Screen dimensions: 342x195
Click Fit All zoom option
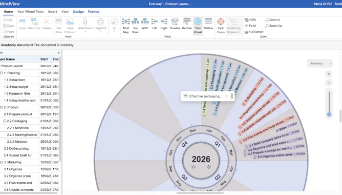[250, 26]
